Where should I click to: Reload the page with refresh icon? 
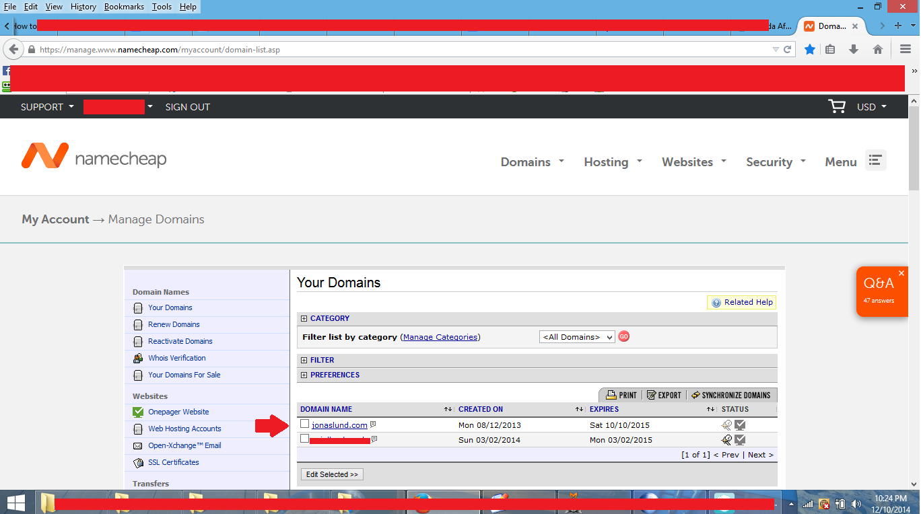tap(787, 49)
